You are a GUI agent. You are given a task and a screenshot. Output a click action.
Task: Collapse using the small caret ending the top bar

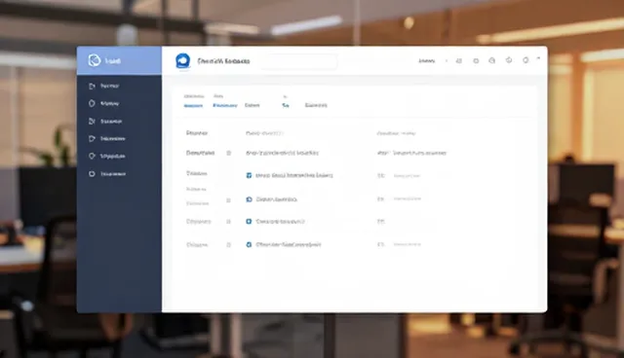538,58
